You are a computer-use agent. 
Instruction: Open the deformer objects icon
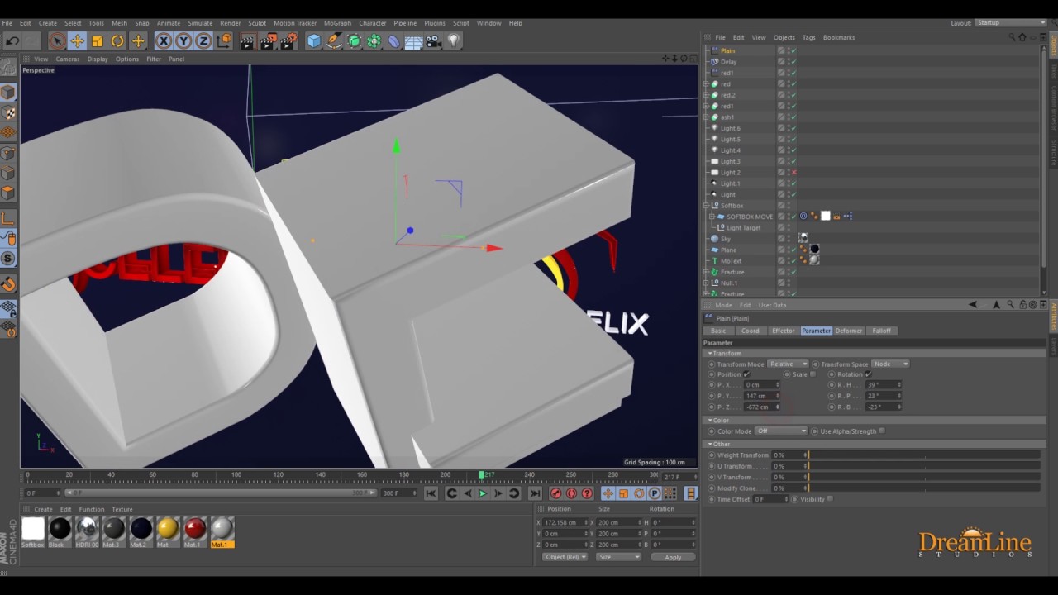394,40
